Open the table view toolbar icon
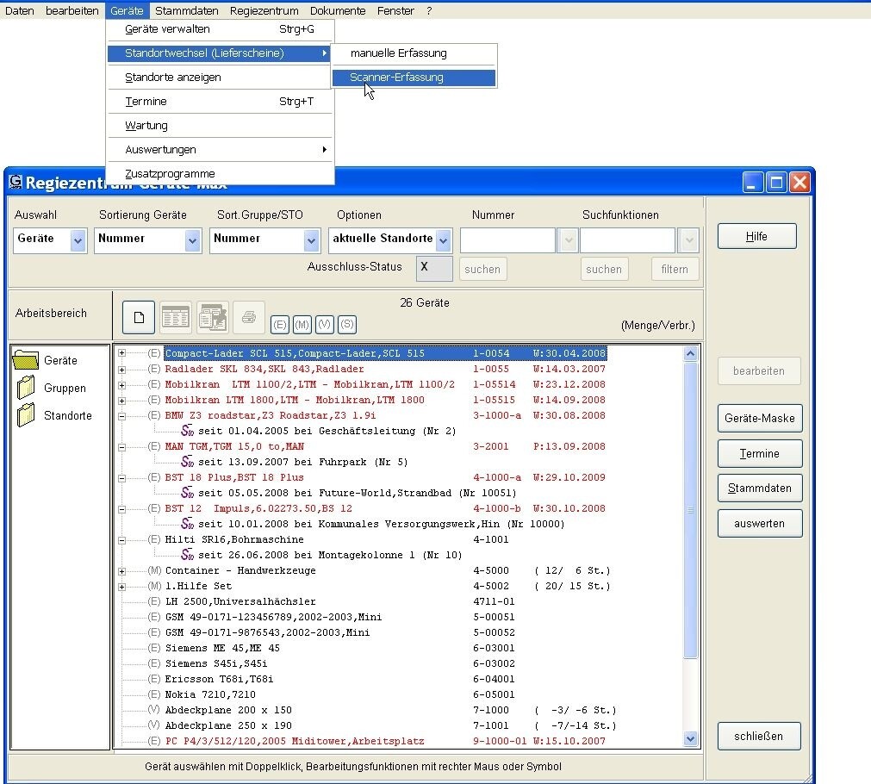This screenshot has width=871, height=784. click(176, 317)
